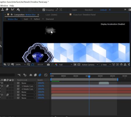Click the timeline layer search field
Image resolution: width=131 pixels, height=117 pixels.
click(7, 75)
